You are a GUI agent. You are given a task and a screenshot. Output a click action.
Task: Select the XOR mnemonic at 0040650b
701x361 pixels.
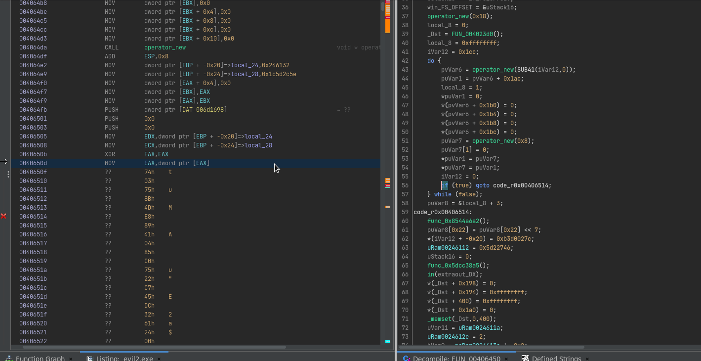pos(110,154)
